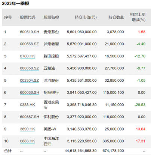Image resolution: width=151 pixels, height=157 pixels.
Task: Click change value -1.05
Action: pos(141,81)
